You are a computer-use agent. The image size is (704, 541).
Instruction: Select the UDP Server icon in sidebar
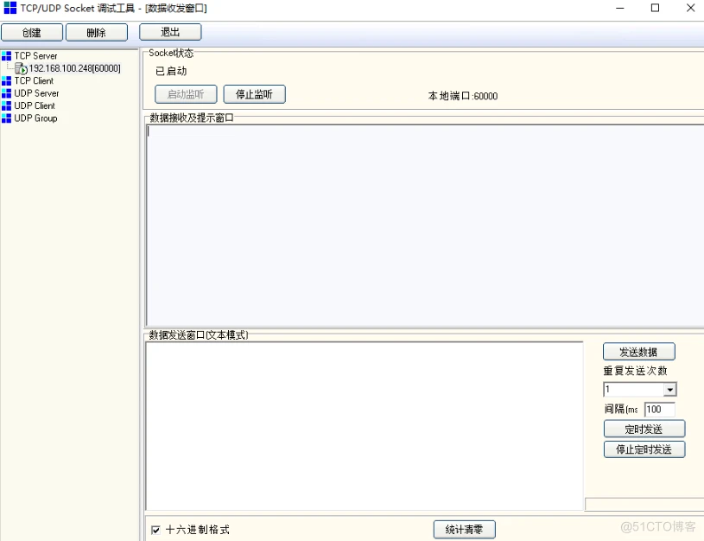pos(7,93)
